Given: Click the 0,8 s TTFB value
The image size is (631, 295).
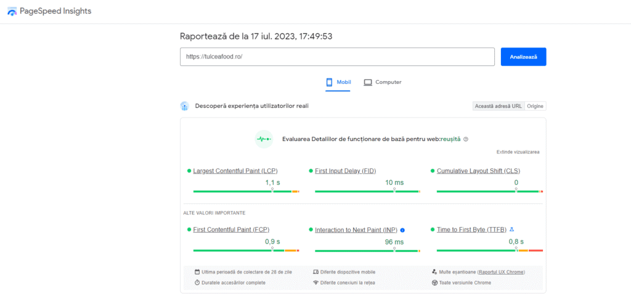Looking at the screenshot, I should click(516, 241).
